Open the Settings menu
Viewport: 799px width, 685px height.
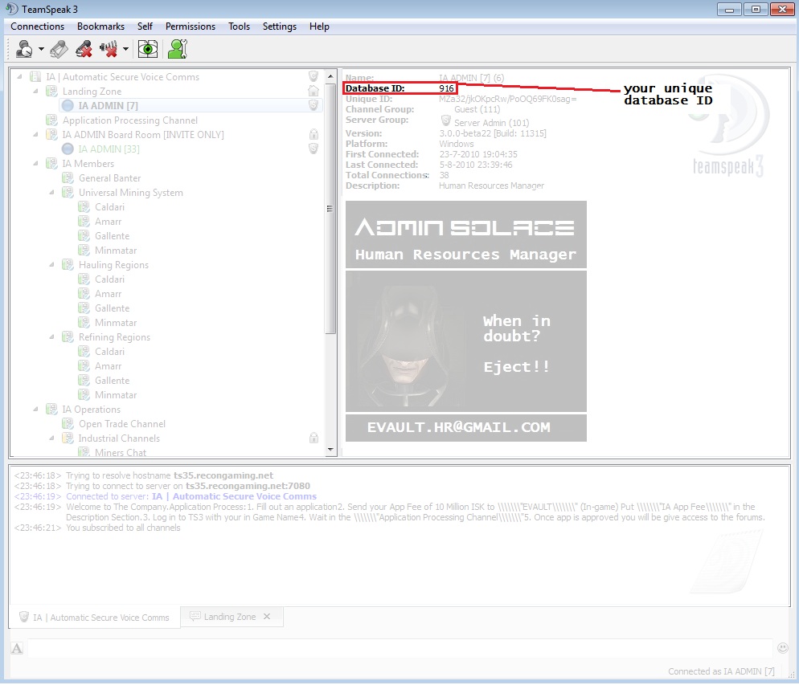point(279,27)
